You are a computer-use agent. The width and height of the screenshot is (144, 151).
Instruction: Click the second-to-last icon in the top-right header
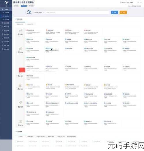(x=138, y=3)
